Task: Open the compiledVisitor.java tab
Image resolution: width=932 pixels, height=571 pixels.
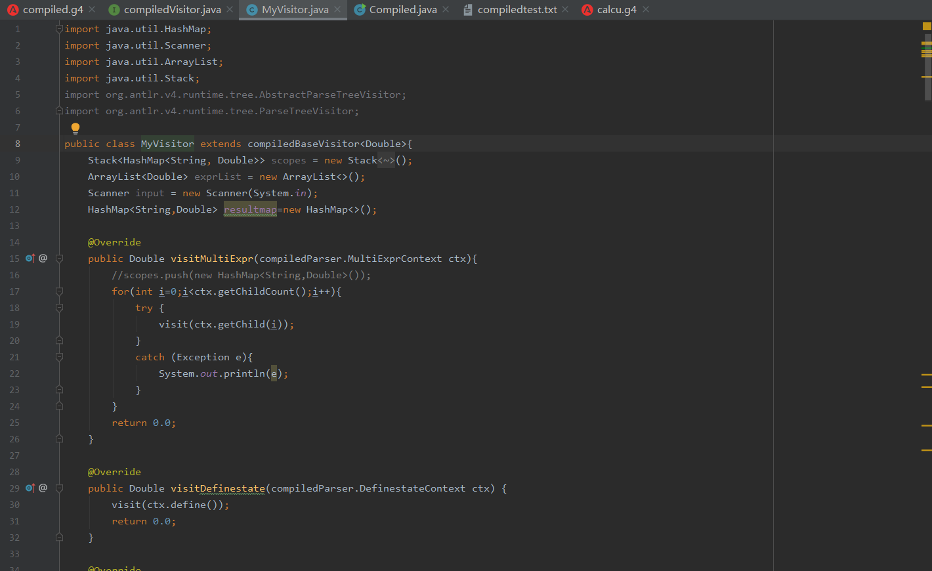Action: [x=172, y=9]
